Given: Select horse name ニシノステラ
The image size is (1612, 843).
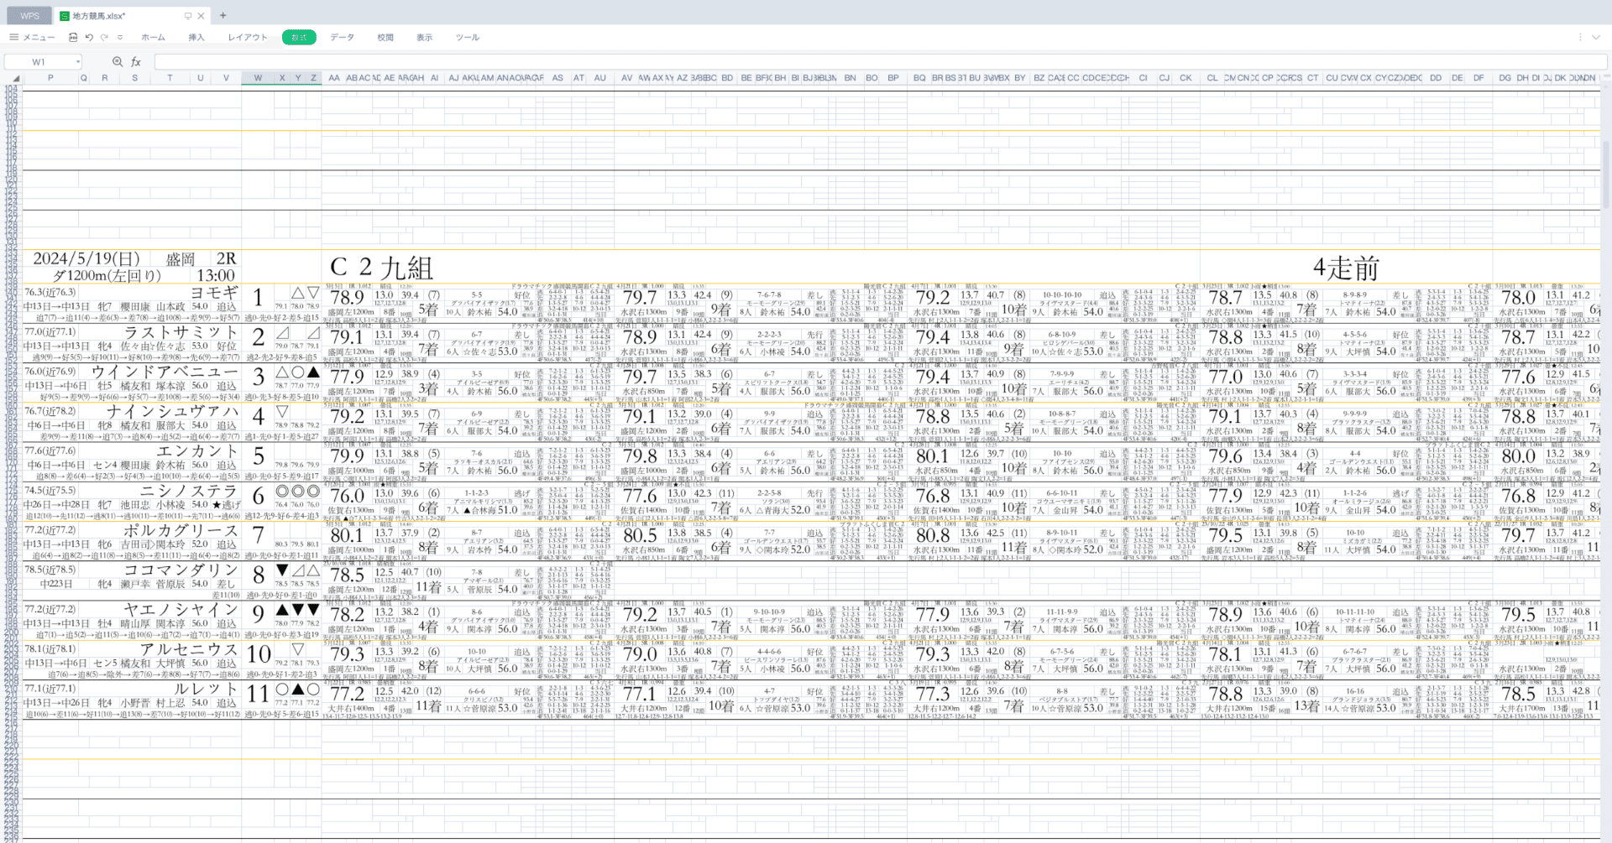Looking at the screenshot, I should coord(190,491).
